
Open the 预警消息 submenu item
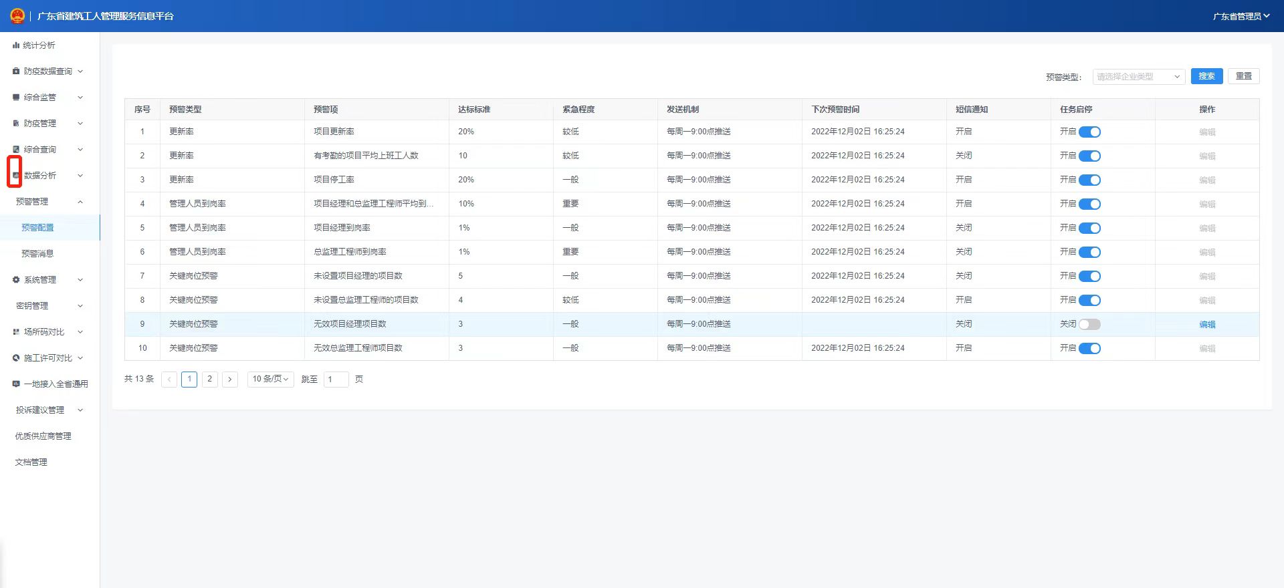49,254
